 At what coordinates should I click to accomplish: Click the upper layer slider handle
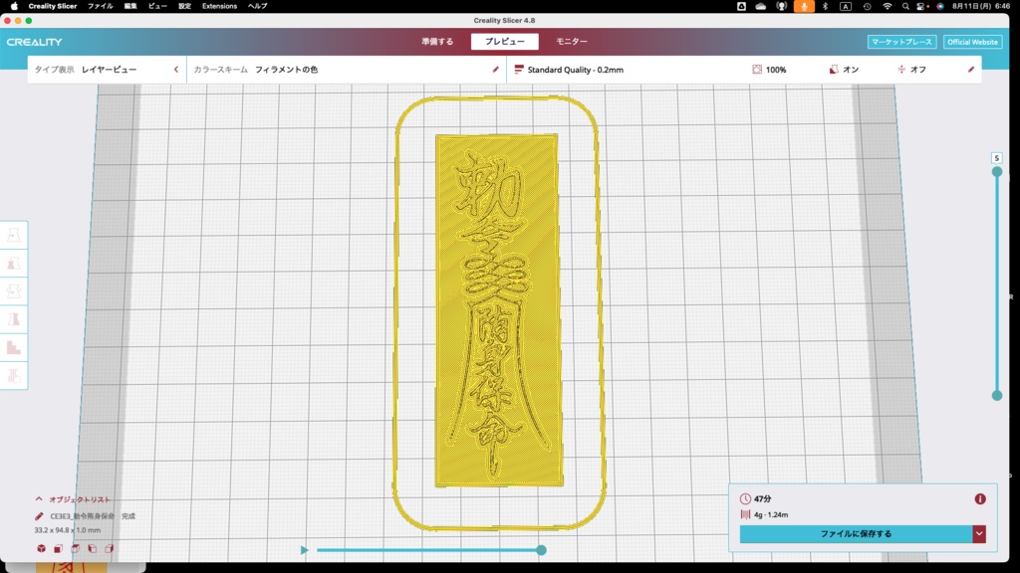point(996,171)
